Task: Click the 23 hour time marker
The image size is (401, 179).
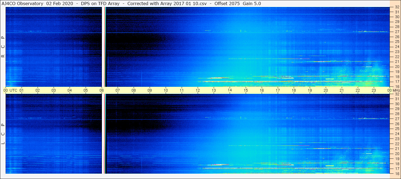Action: click(374, 90)
